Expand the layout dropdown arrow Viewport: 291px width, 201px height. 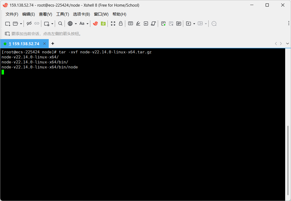[206, 24]
